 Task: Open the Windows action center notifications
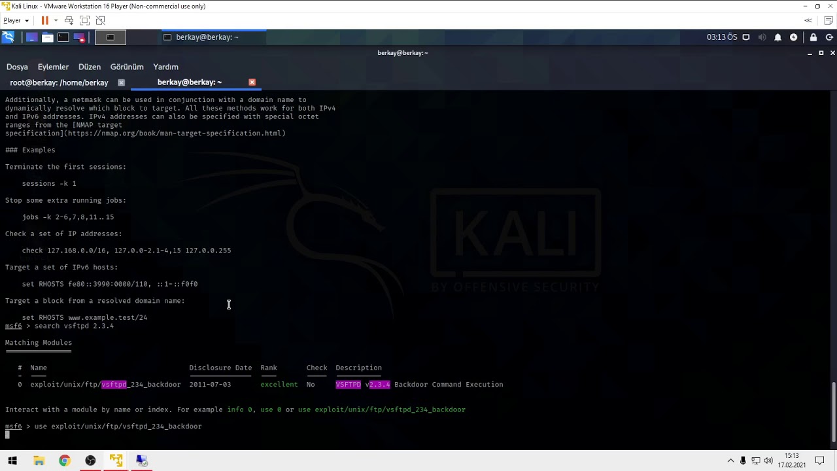(819, 461)
